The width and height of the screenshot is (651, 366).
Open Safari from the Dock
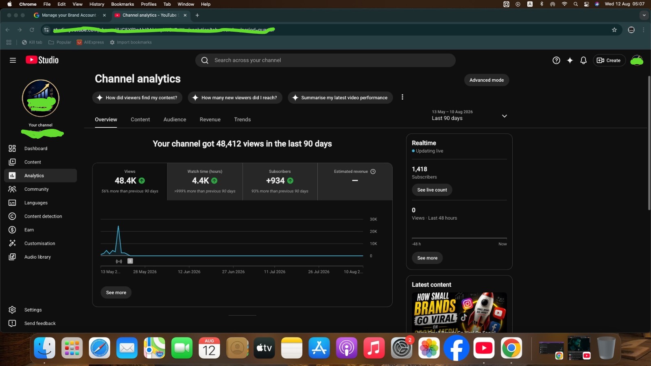[x=100, y=348]
